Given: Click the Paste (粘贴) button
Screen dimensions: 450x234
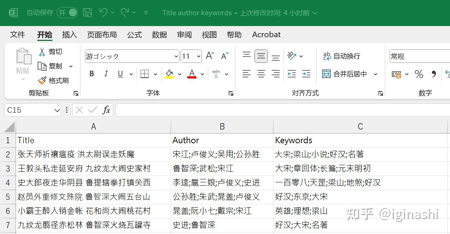Looking at the screenshot, I should (x=23, y=60).
